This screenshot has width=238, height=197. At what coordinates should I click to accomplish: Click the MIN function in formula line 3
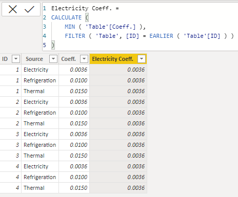(70, 27)
